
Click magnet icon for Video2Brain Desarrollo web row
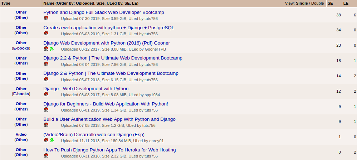[x=46, y=140]
